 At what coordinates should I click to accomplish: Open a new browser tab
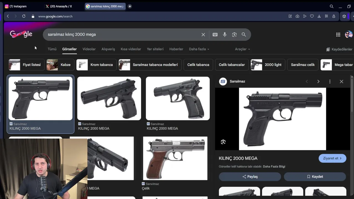point(130,6)
